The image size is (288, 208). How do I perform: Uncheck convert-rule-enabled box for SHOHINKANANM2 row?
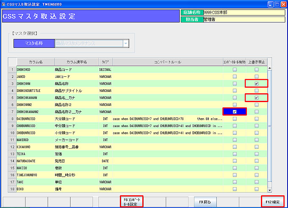click(235, 112)
